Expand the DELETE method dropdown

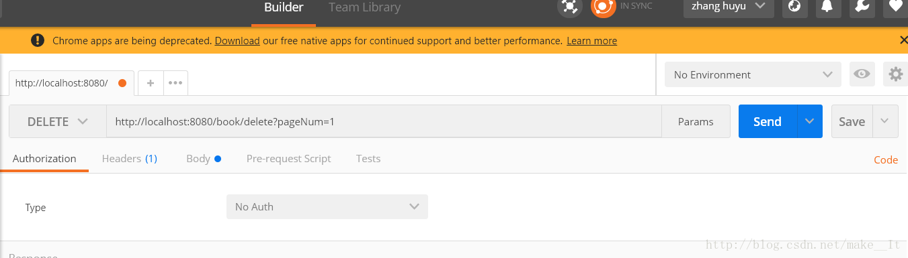point(58,121)
